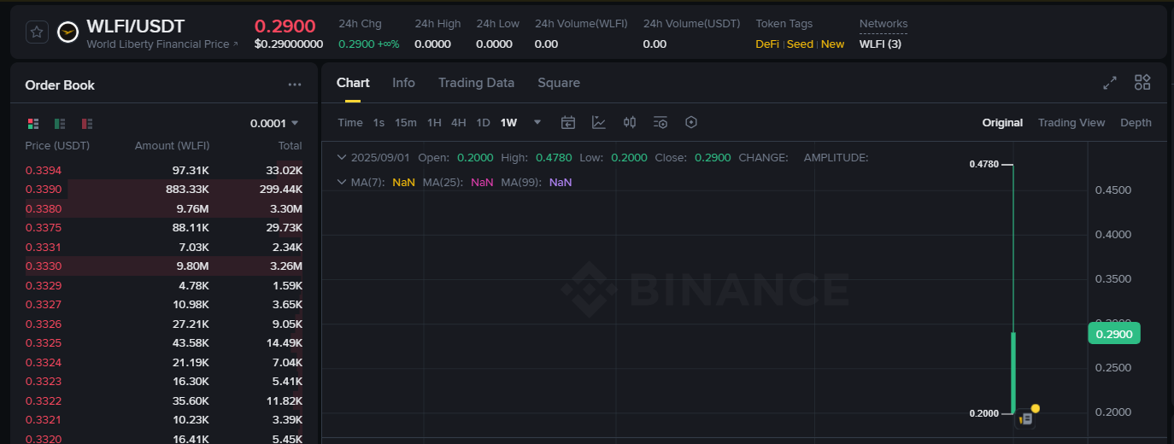Open candlestick chart style icon

630,122
